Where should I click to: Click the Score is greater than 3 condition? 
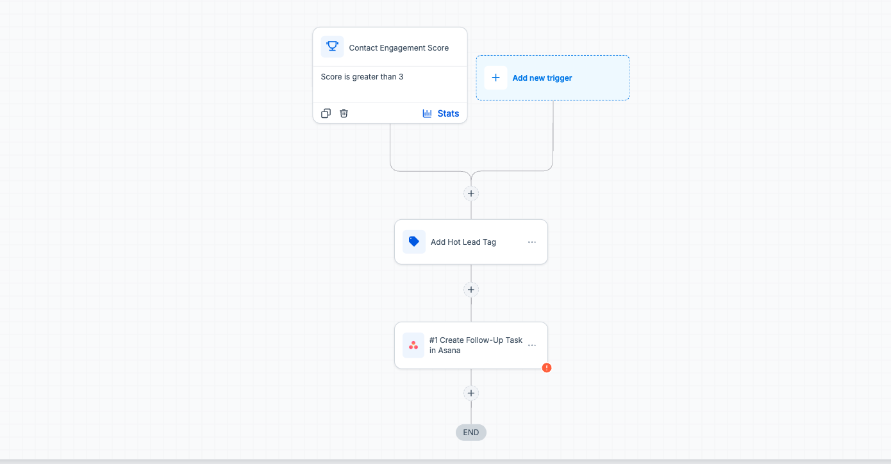pyautogui.click(x=362, y=77)
